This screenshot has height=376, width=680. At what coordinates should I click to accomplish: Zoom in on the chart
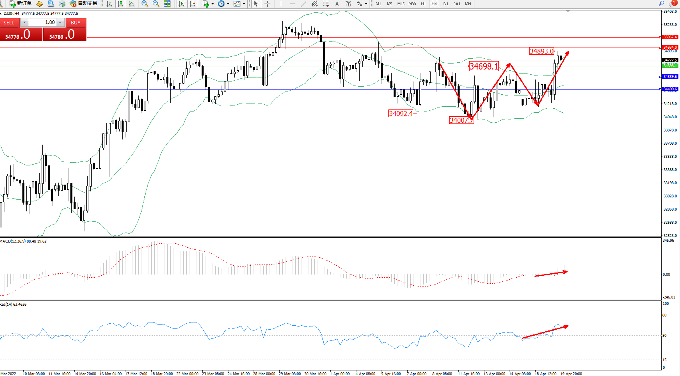pos(145,4)
